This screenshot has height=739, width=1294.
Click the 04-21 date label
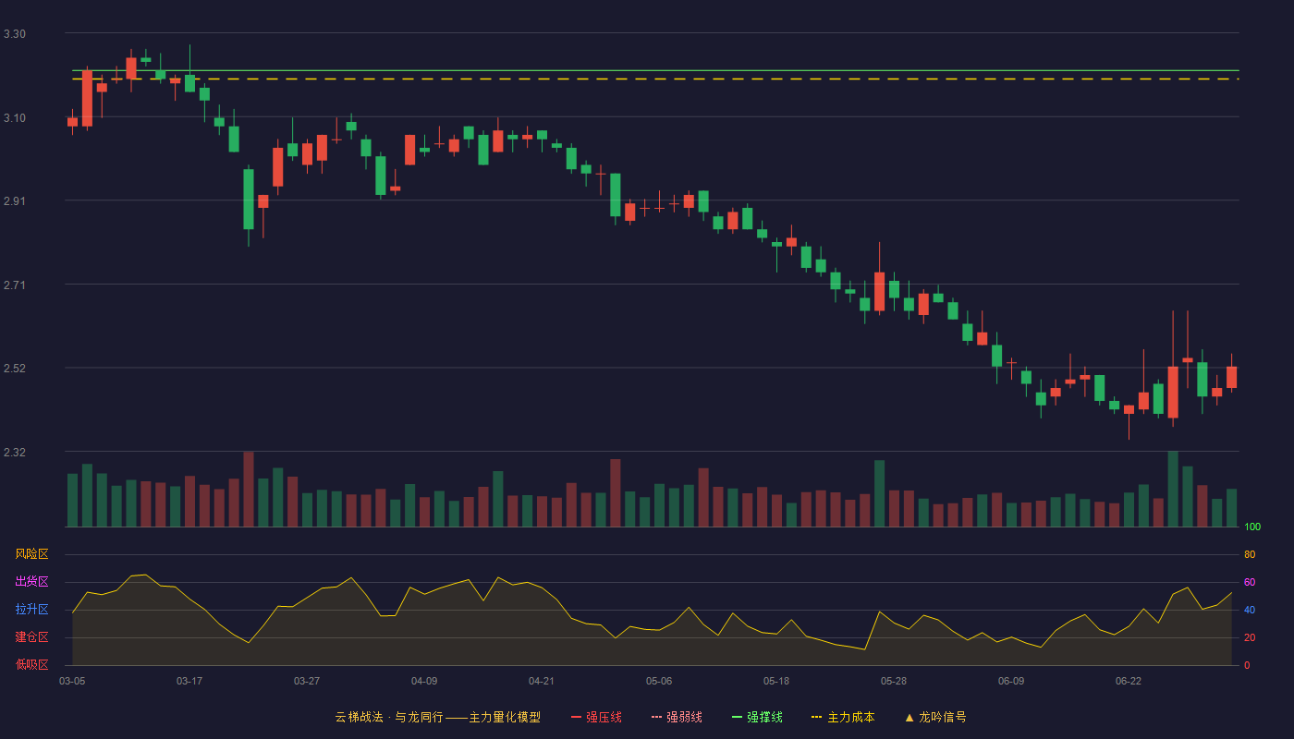(542, 681)
